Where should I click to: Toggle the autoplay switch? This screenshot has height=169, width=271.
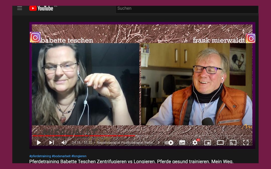click(169, 143)
